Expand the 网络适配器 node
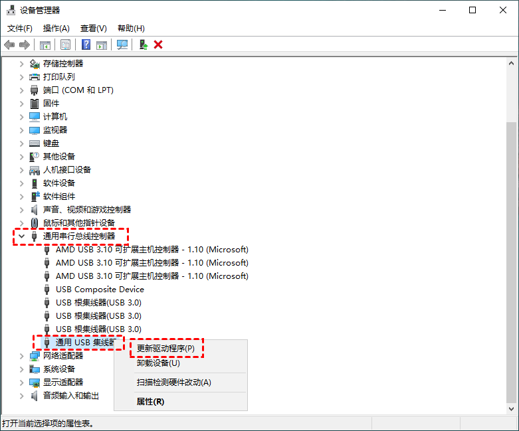 22,356
